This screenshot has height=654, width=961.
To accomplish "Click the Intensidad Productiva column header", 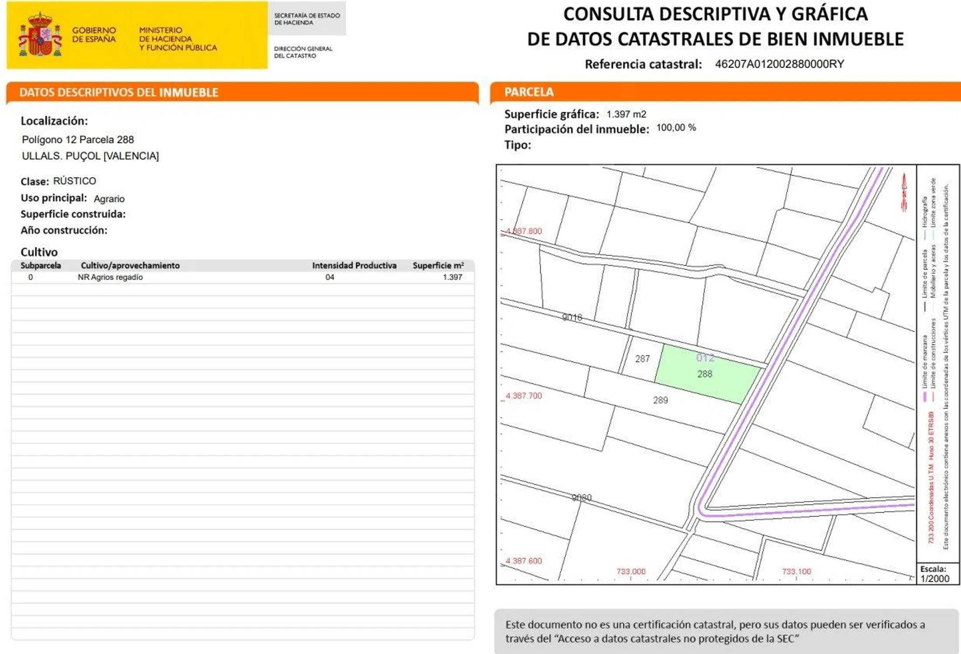I will click(x=354, y=266).
